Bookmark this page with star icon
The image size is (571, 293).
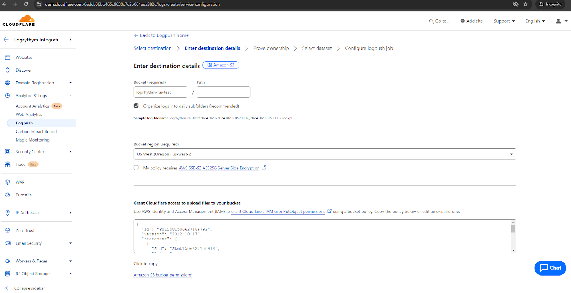(525, 4)
